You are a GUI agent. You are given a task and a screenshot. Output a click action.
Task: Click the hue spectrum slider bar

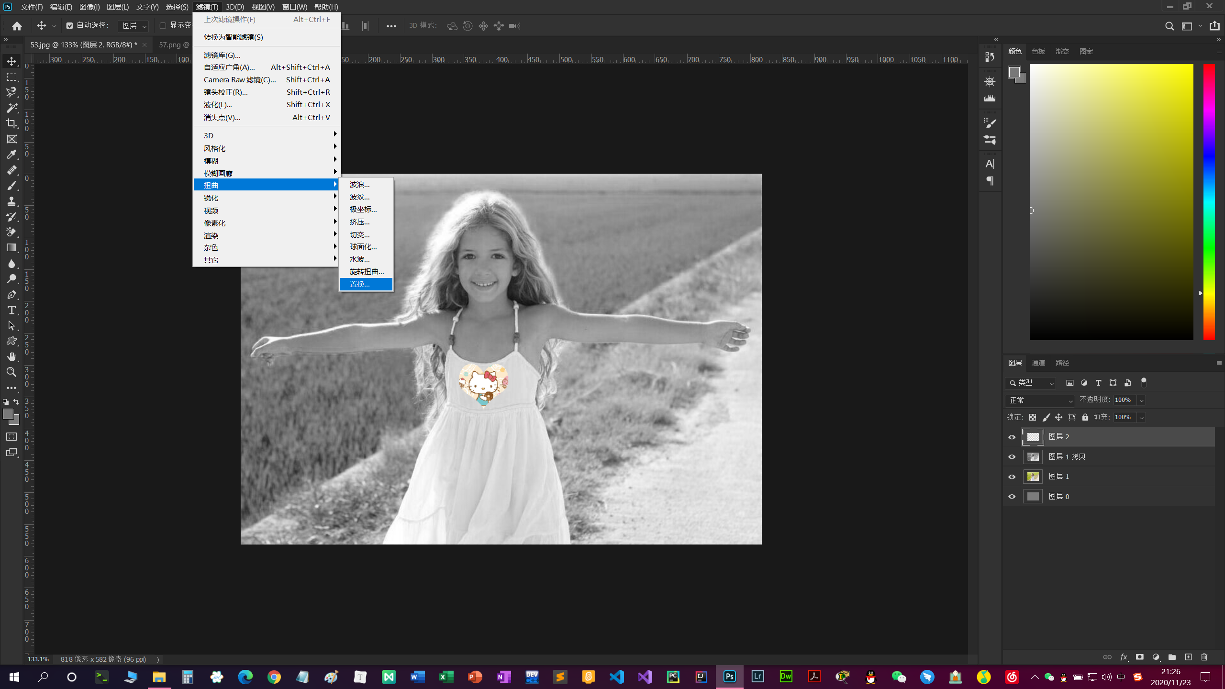[x=1209, y=202]
